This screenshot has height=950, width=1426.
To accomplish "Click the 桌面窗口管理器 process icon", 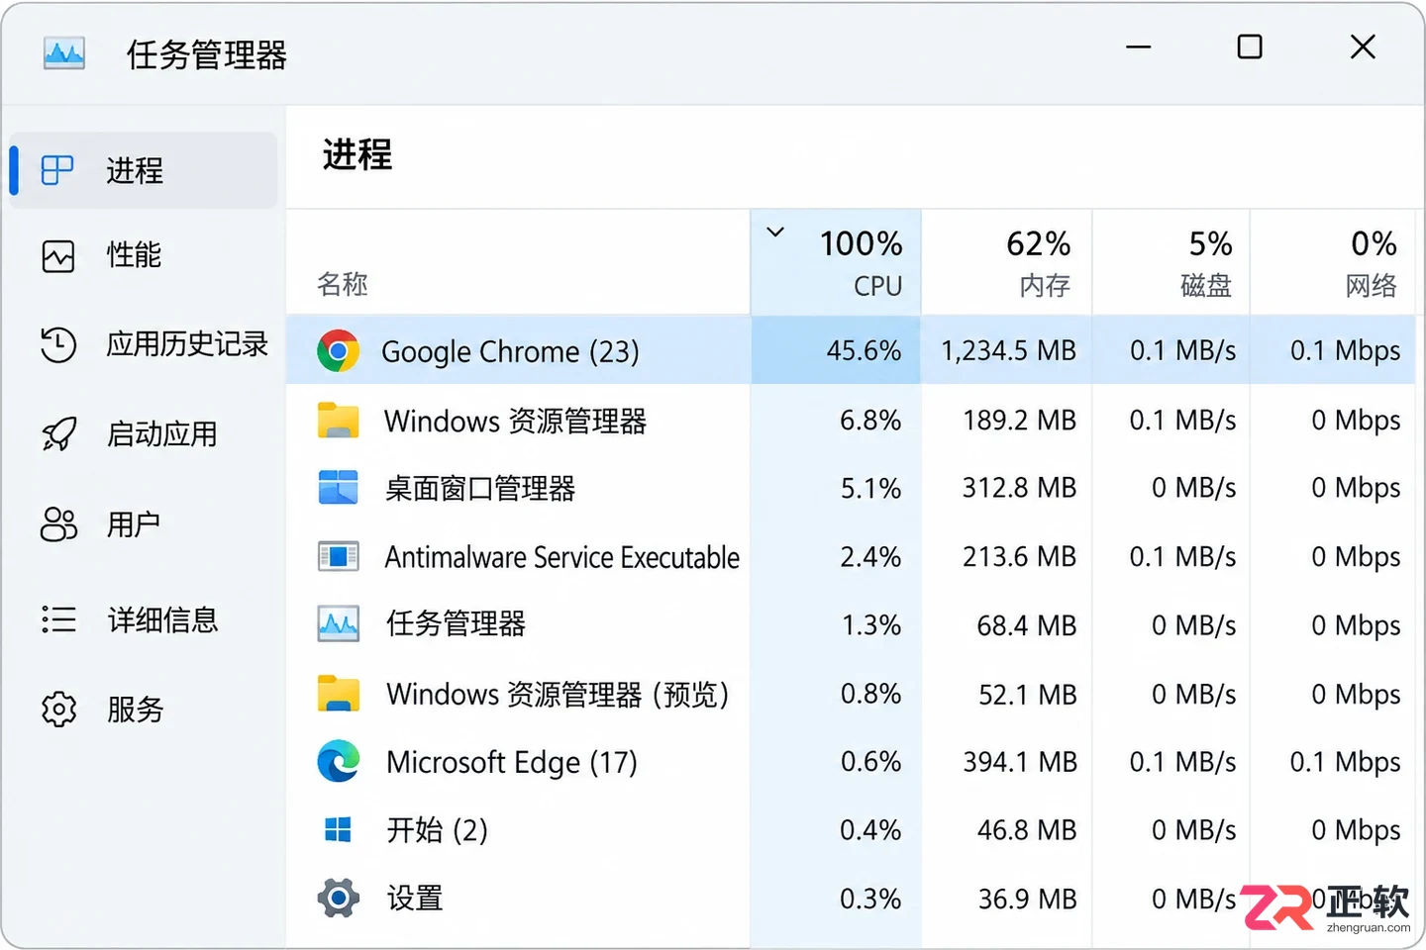I will [339, 488].
